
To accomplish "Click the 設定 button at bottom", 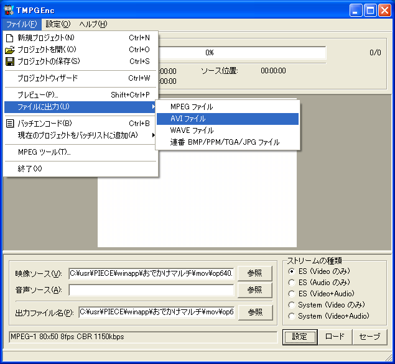I will [x=300, y=337].
